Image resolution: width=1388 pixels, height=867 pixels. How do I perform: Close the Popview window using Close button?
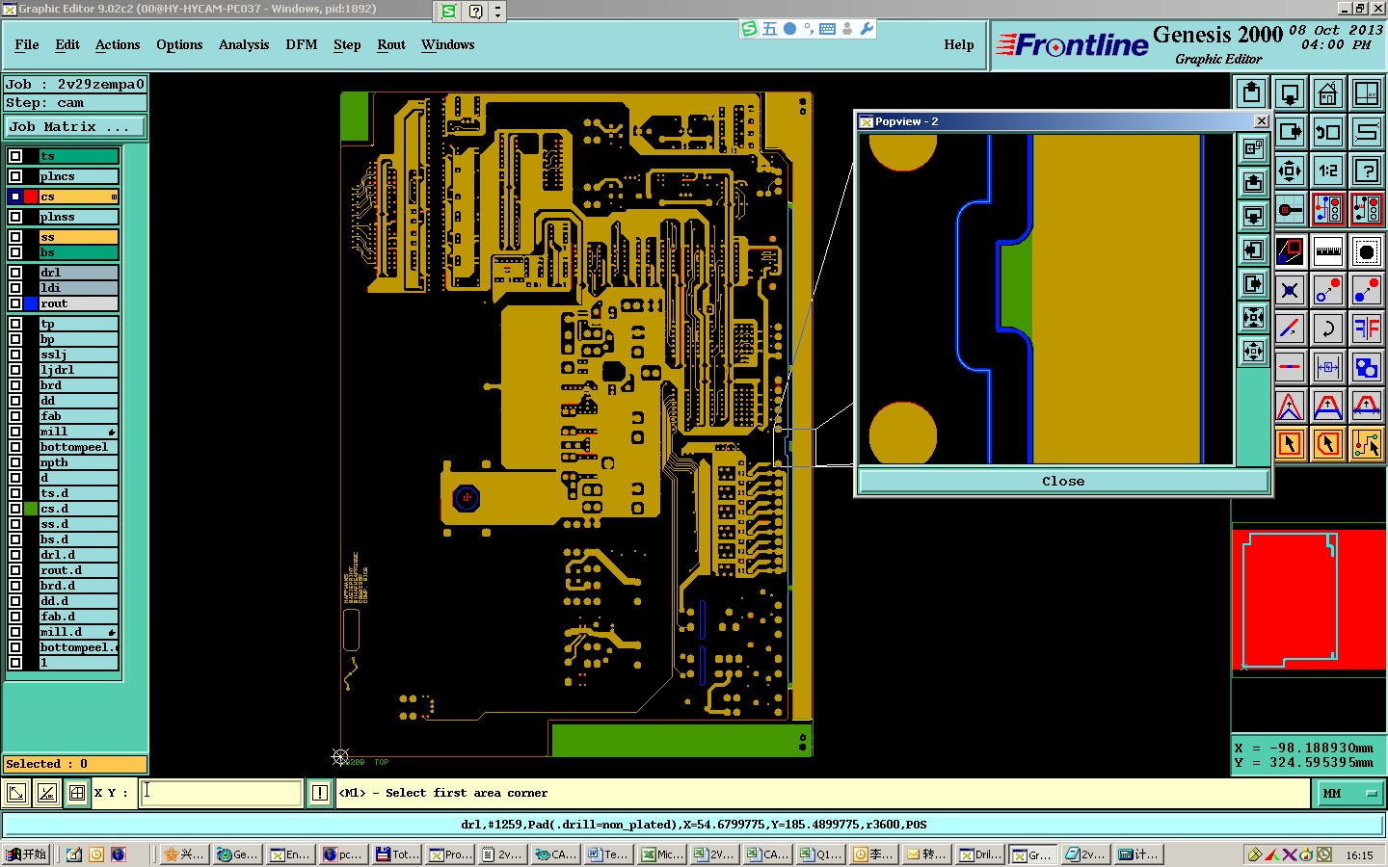[1063, 481]
